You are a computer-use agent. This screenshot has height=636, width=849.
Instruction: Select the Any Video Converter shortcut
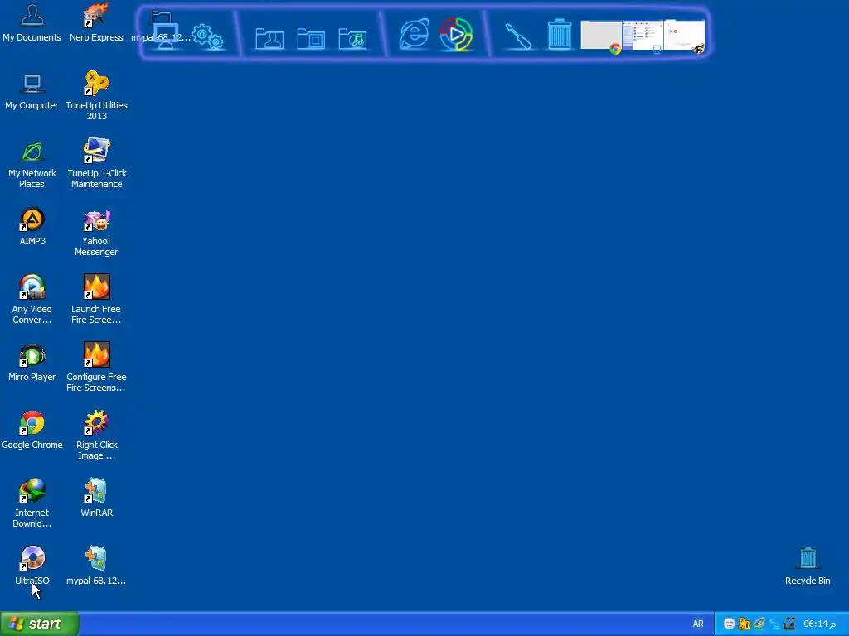pos(32,300)
